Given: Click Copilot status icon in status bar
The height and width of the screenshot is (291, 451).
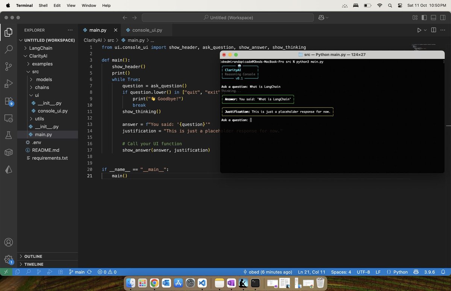Looking at the screenshot, I should 416,272.
